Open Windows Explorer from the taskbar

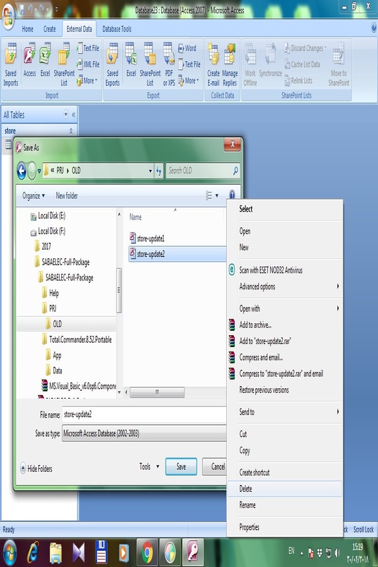tap(55, 553)
